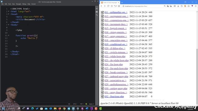Open the View menu in Brackets
198x111 pixels.
[x=13, y=4]
